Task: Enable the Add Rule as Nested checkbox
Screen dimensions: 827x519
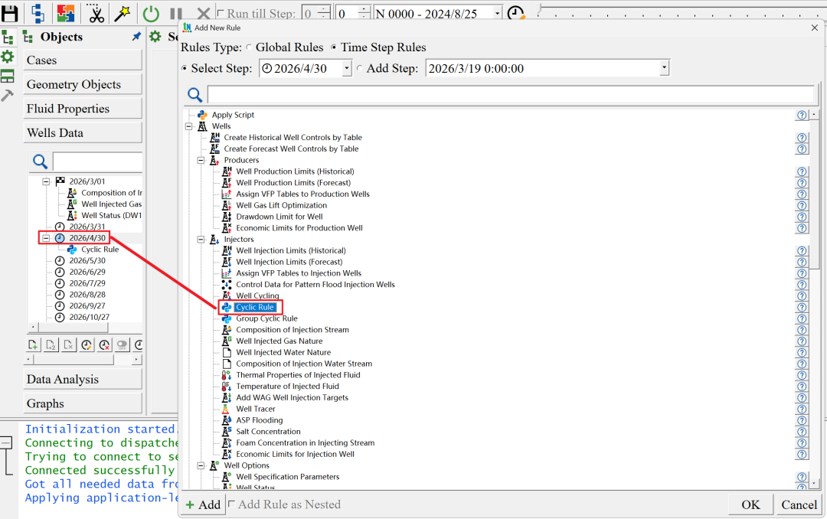Action: (x=232, y=504)
